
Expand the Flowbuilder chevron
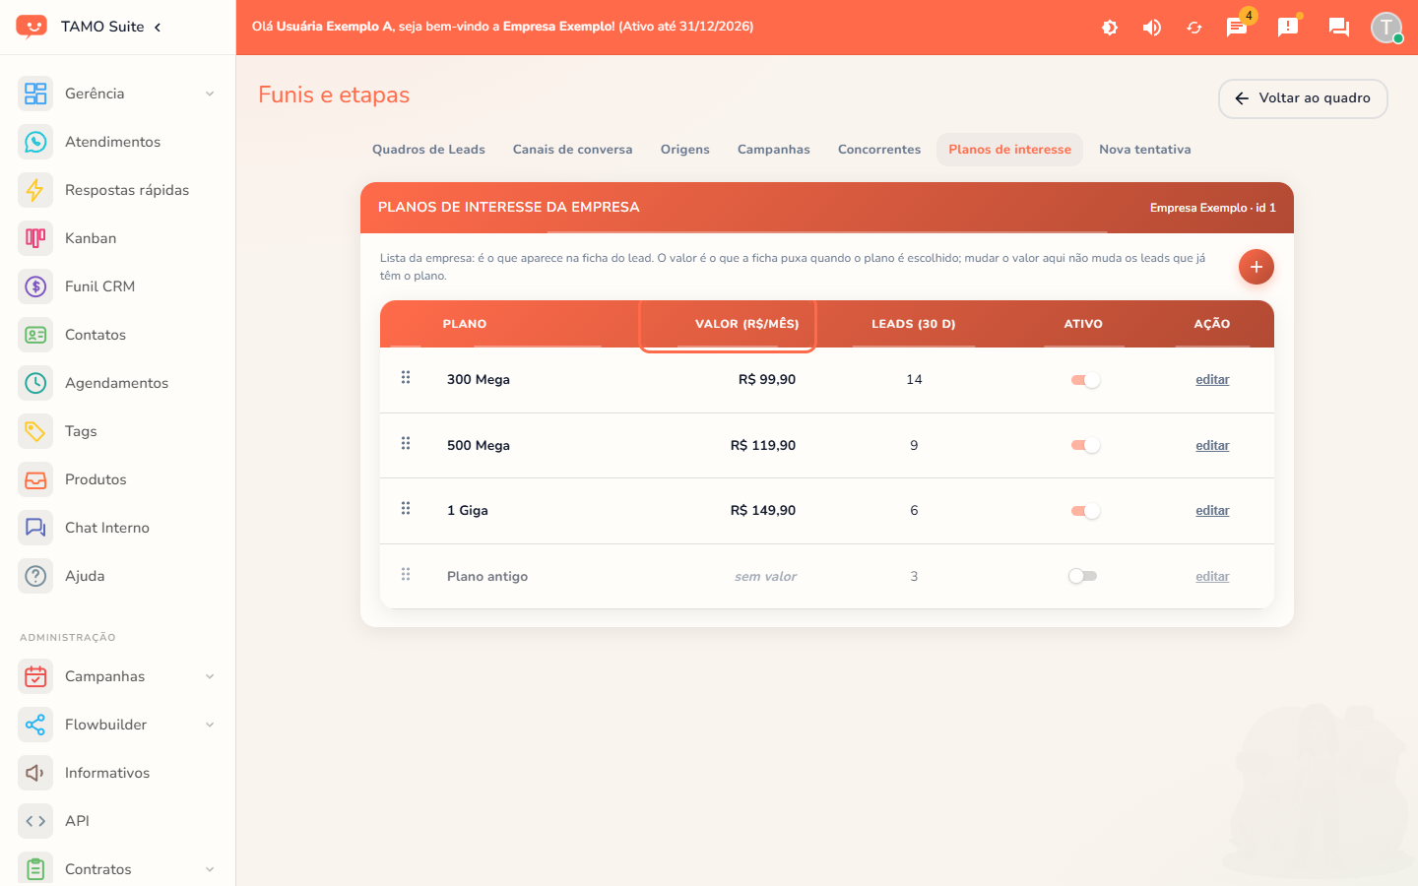(210, 725)
